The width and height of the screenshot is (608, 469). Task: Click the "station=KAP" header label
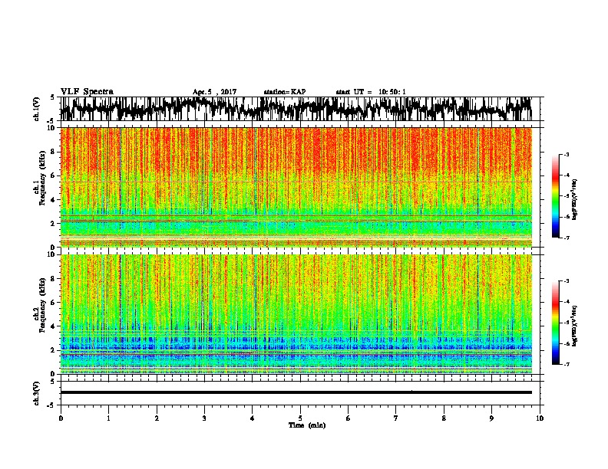coord(285,92)
